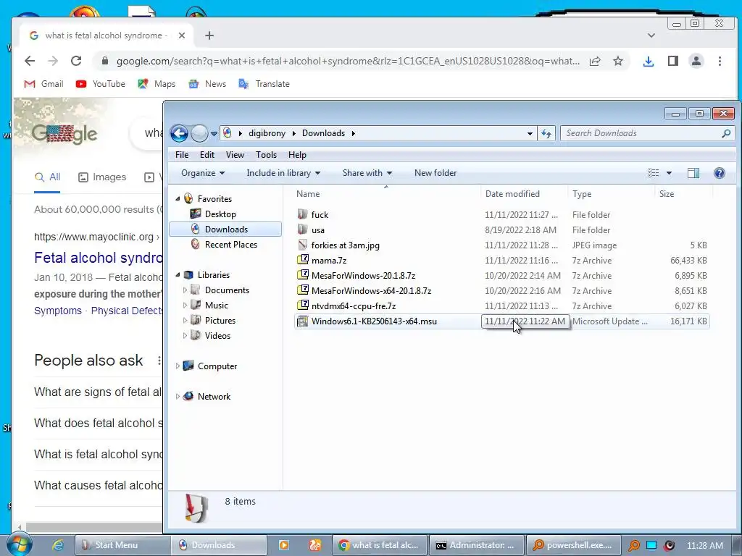Expand the Music library node
This screenshot has width=742, height=556.
pyautogui.click(x=185, y=305)
